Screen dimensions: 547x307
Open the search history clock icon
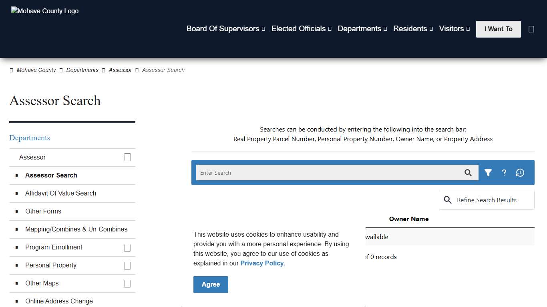point(520,172)
